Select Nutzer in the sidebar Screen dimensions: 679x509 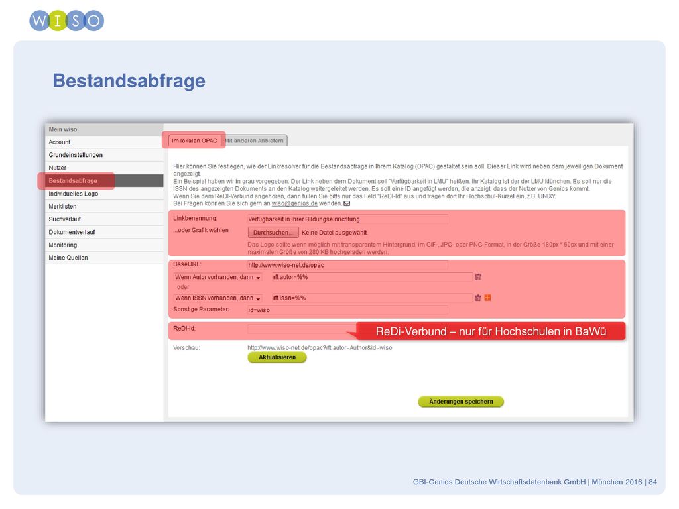[104, 168]
